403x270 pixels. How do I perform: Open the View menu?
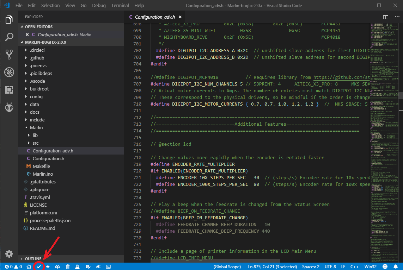[70, 5]
